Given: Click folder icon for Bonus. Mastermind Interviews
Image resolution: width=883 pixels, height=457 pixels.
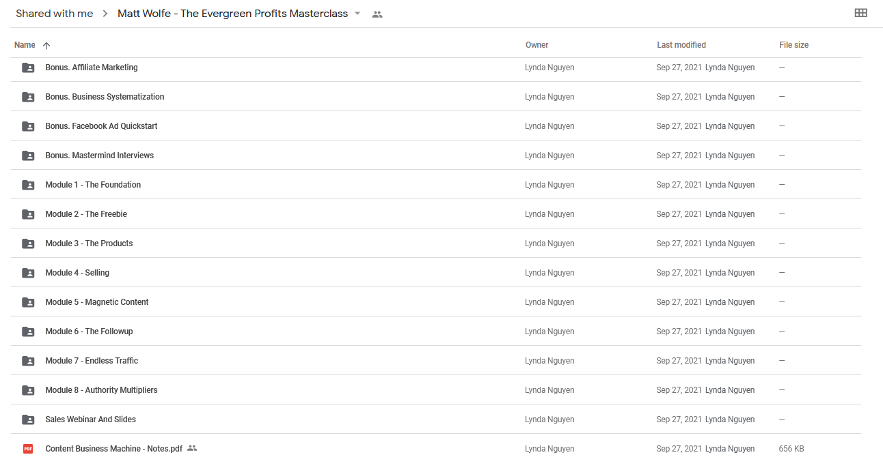Looking at the screenshot, I should click(x=28, y=156).
